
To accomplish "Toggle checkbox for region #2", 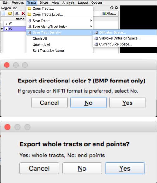I will (x=7, y=29).
